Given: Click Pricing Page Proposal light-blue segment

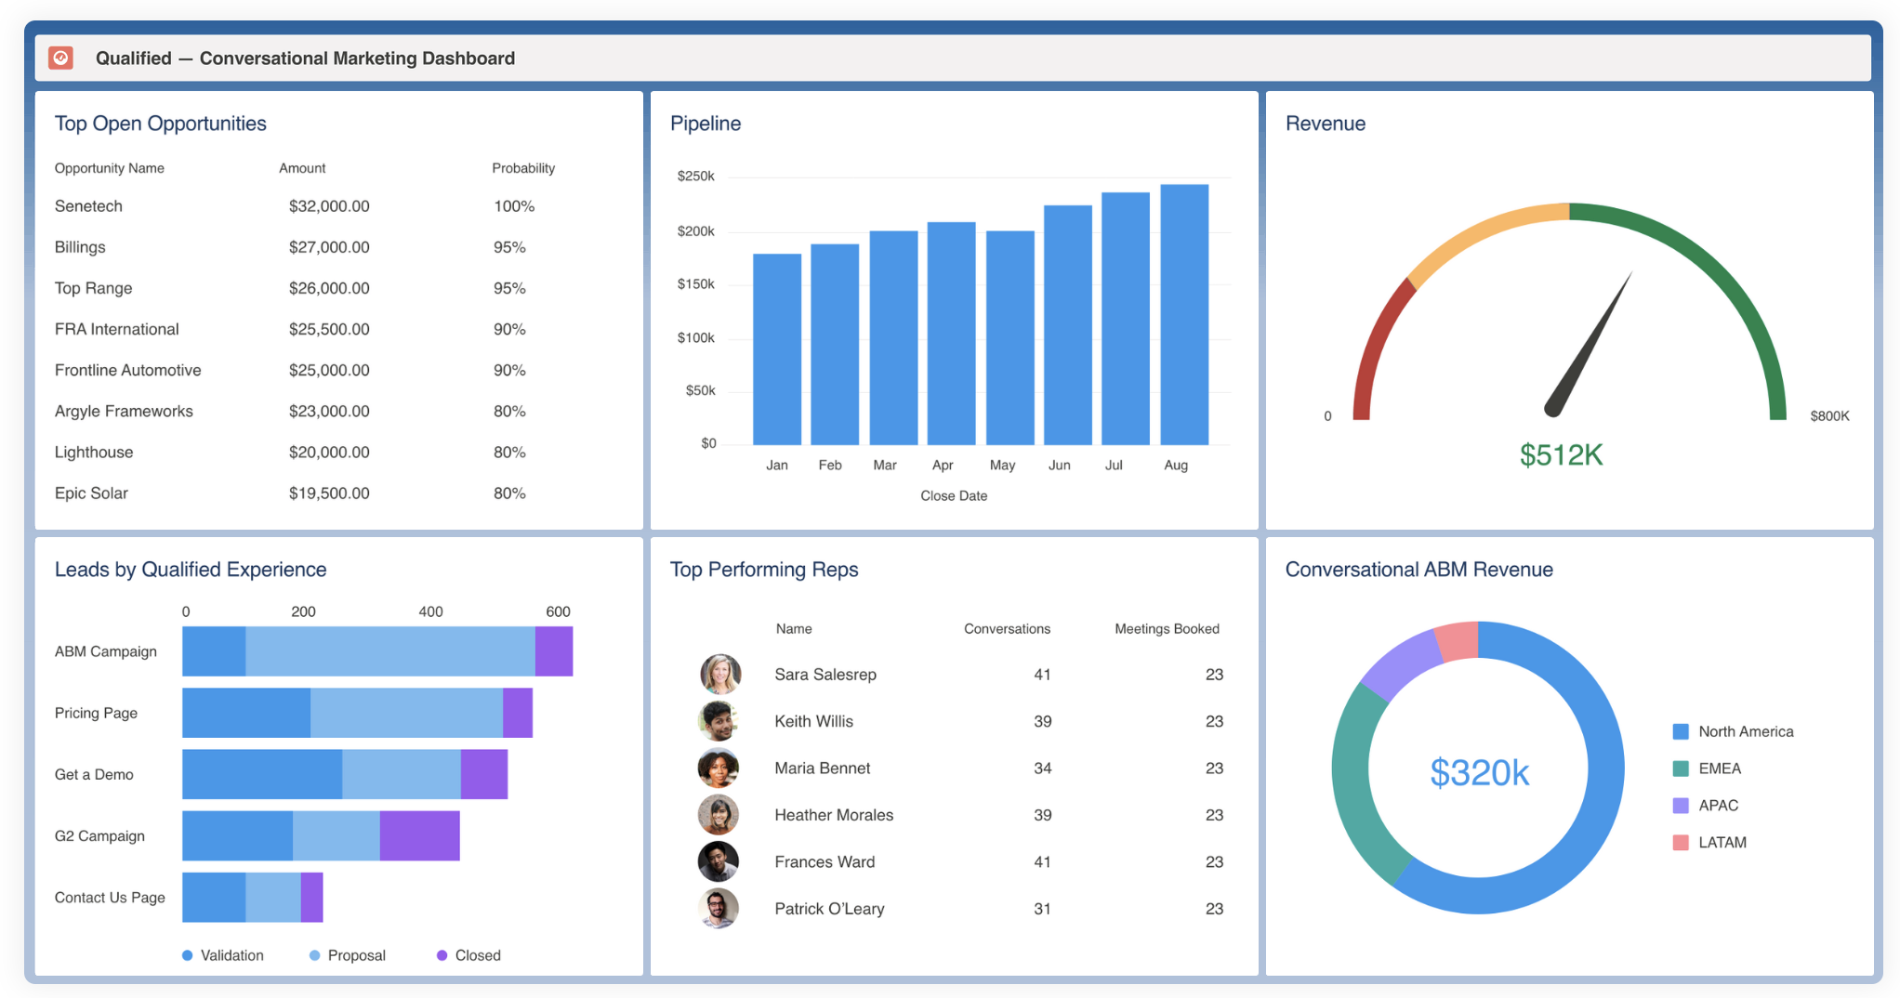Looking at the screenshot, I should click(x=406, y=713).
